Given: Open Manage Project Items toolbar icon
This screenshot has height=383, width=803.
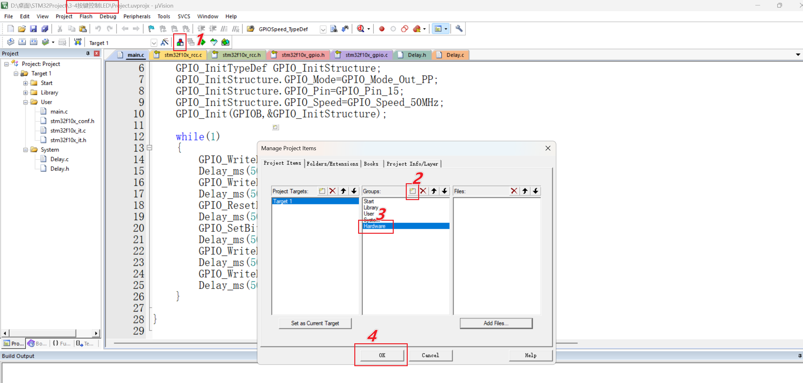Looking at the screenshot, I should coord(180,42).
